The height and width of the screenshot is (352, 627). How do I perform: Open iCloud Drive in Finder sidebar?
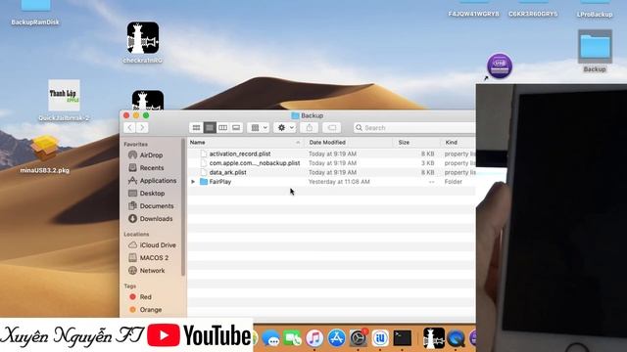(x=157, y=245)
